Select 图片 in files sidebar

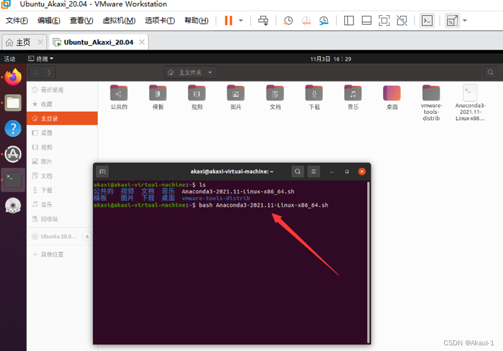(62, 161)
